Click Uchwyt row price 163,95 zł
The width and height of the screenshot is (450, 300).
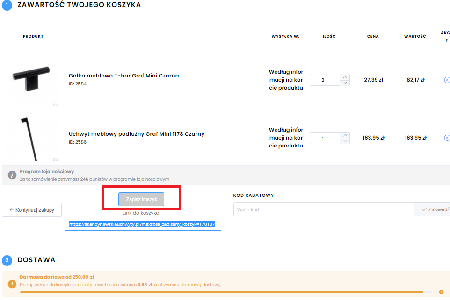click(x=373, y=138)
